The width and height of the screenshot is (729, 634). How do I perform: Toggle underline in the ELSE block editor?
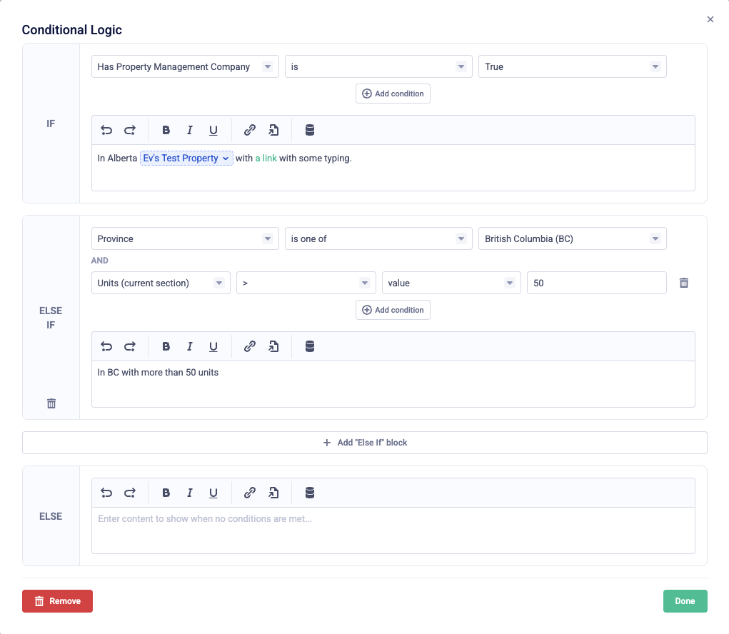pos(213,493)
